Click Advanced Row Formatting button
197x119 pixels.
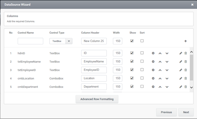pos(97,99)
